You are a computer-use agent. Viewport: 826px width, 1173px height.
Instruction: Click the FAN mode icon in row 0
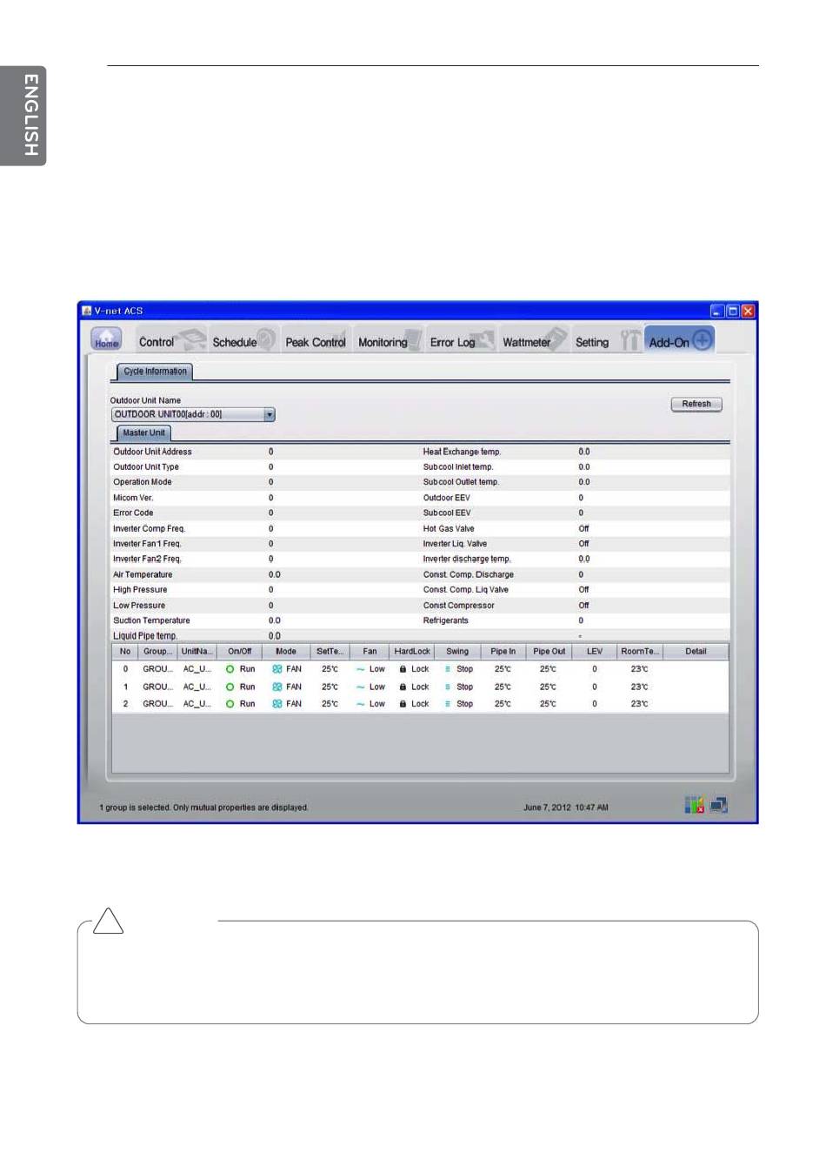[x=277, y=669]
